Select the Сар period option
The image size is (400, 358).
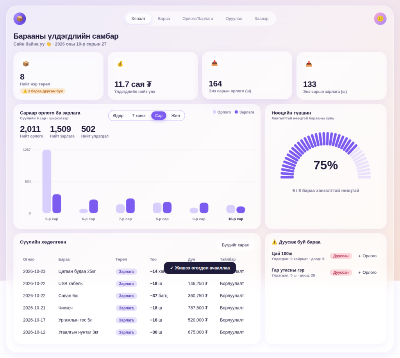click(159, 115)
